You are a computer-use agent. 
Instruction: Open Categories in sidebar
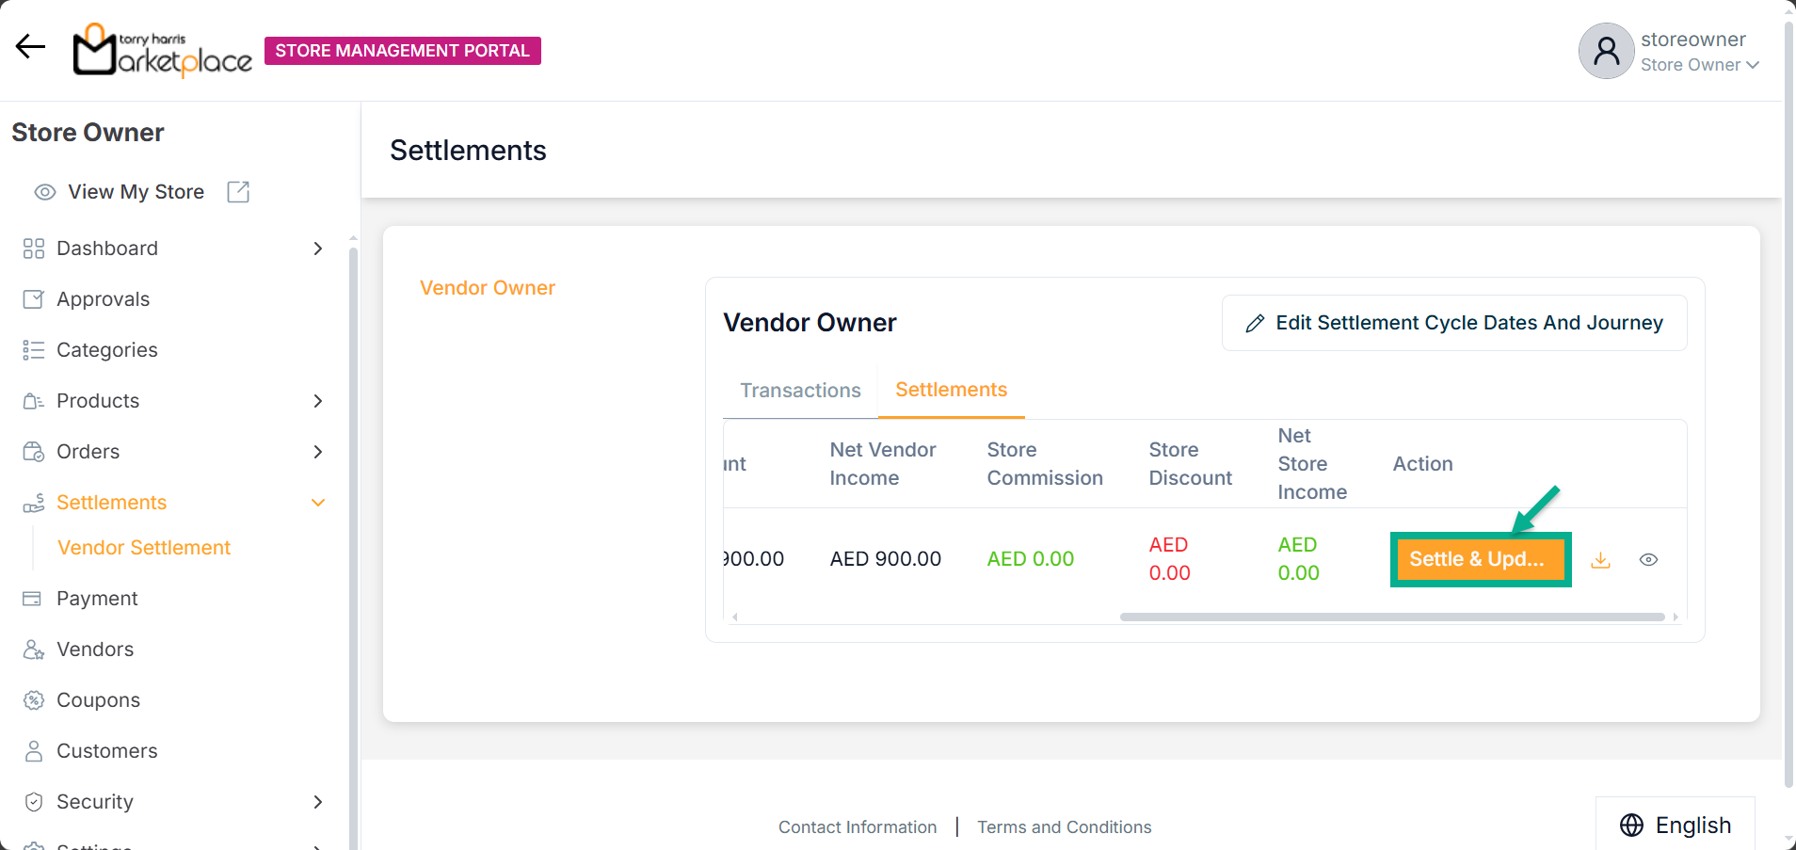(106, 350)
